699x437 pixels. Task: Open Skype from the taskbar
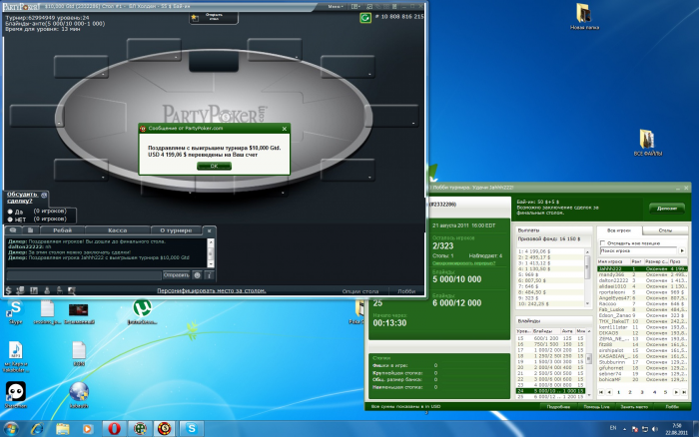click(192, 429)
